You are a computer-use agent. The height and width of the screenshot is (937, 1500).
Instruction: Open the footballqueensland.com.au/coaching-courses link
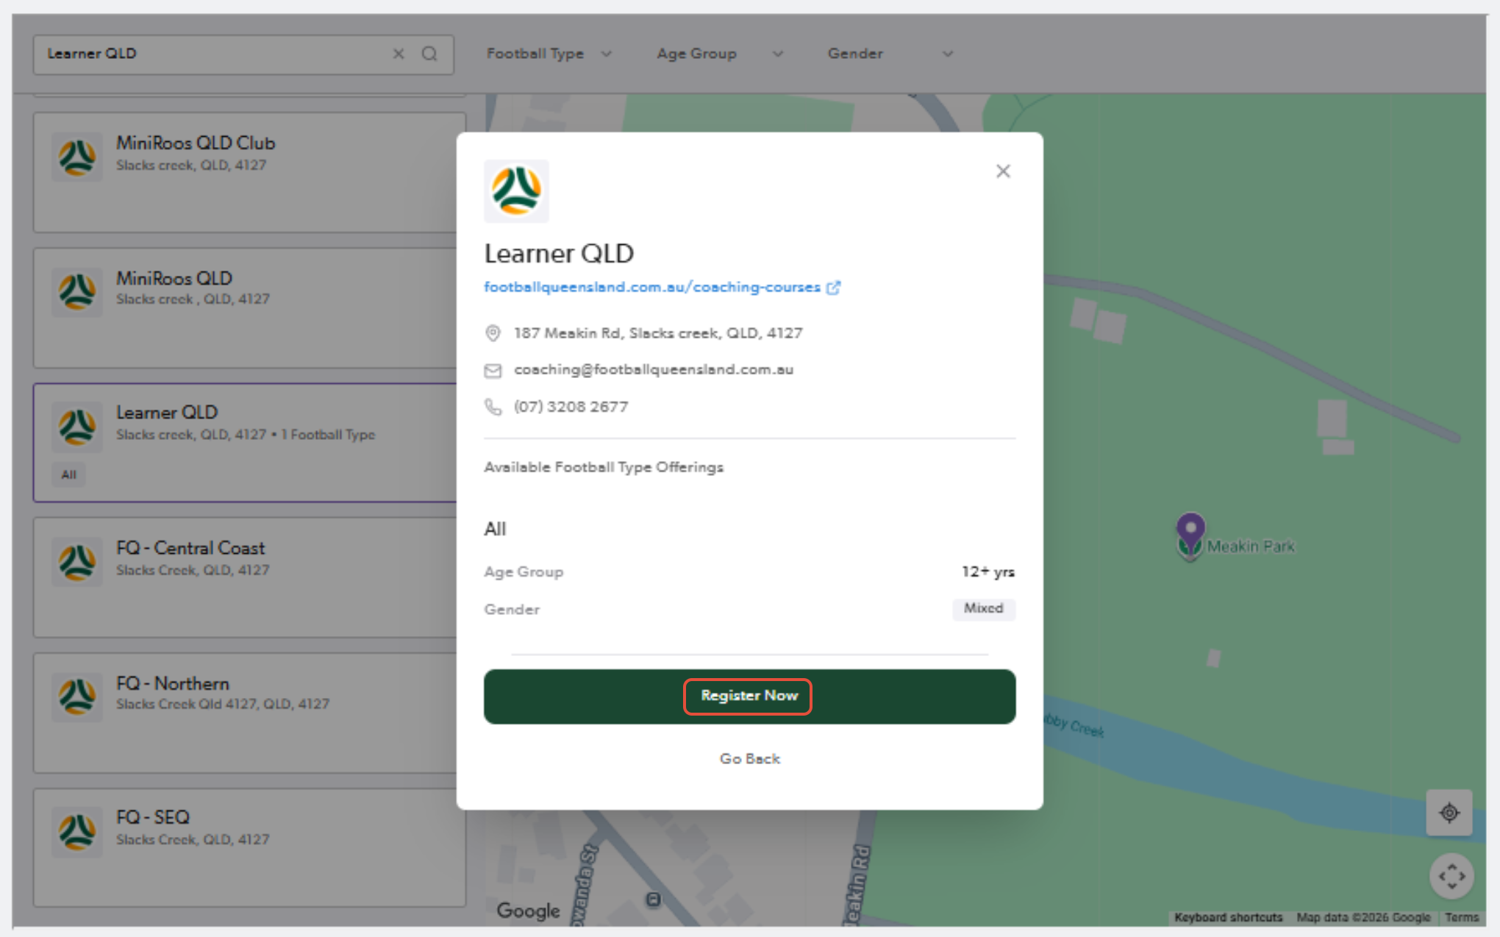coord(651,287)
